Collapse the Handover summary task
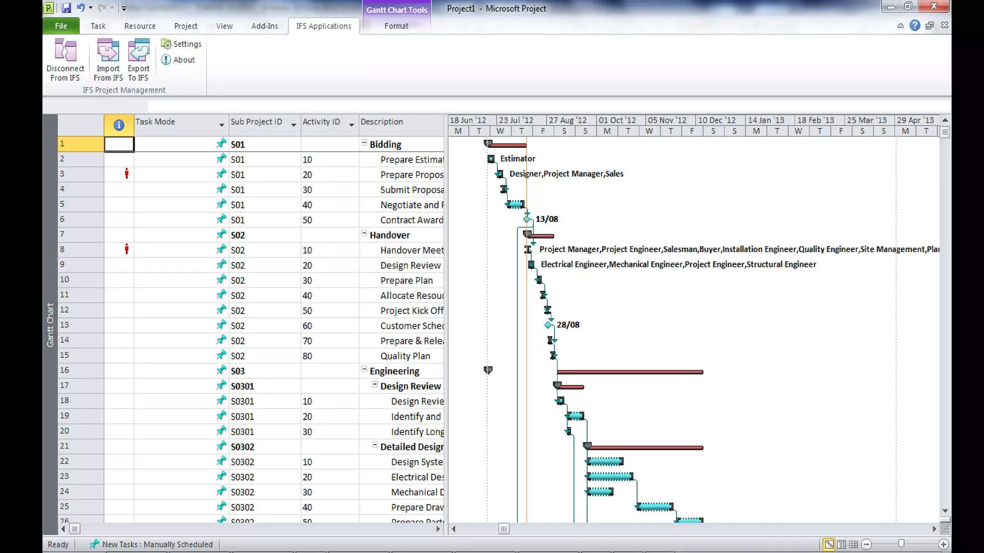This screenshot has height=553, width=984. (364, 234)
